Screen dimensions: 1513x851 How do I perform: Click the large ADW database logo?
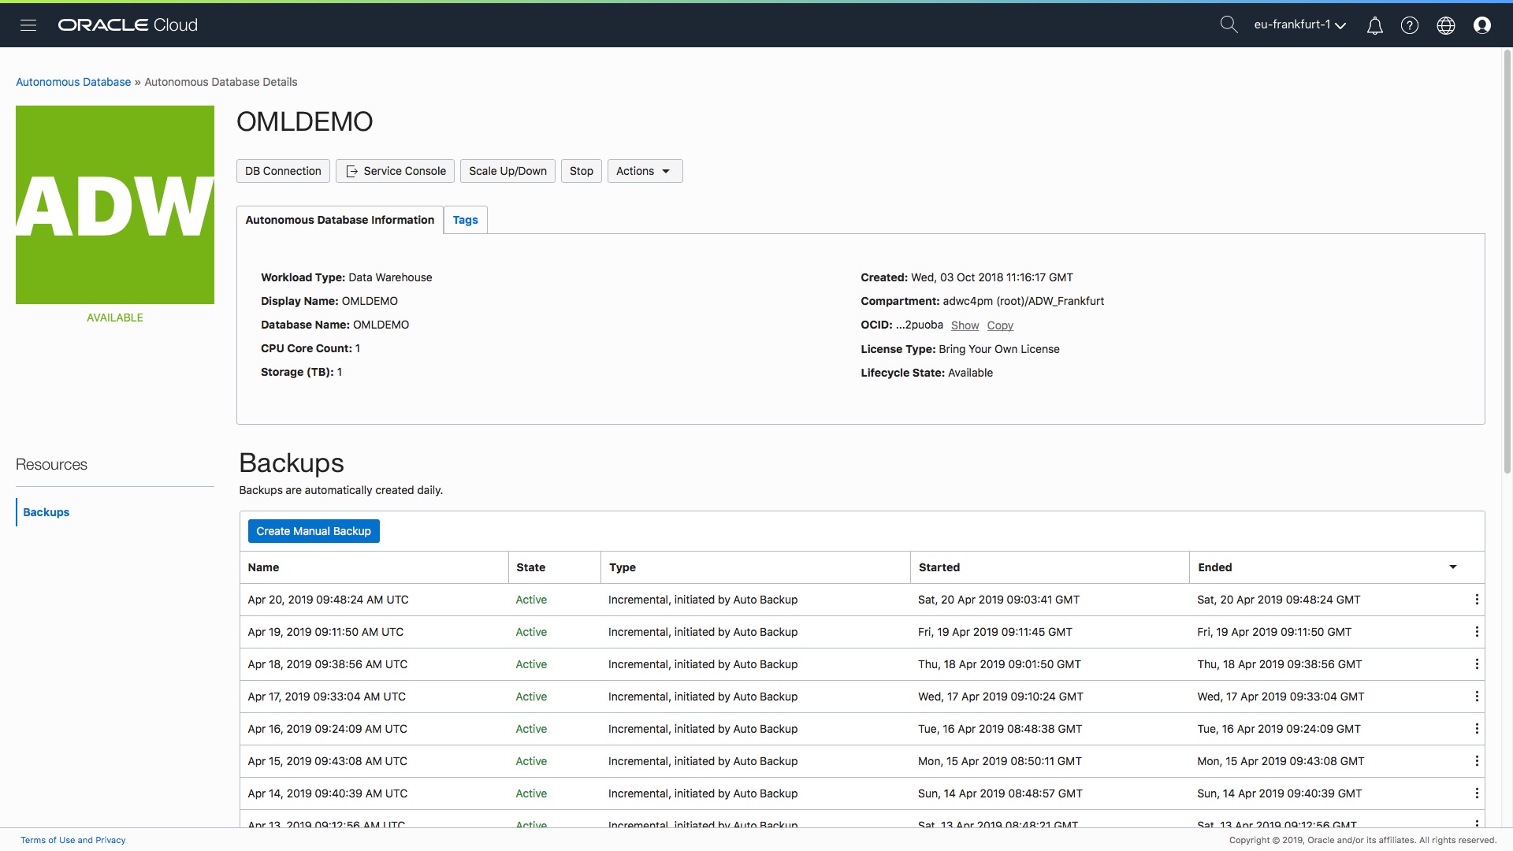[x=115, y=205]
